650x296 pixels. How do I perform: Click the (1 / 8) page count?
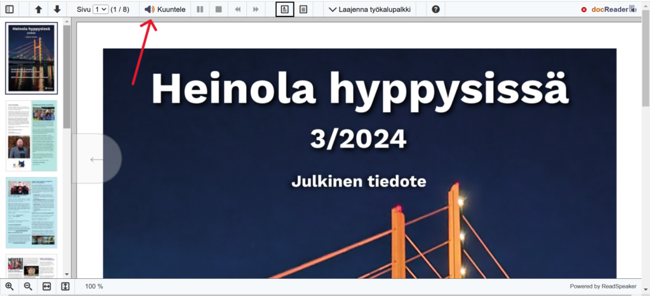click(x=120, y=10)
